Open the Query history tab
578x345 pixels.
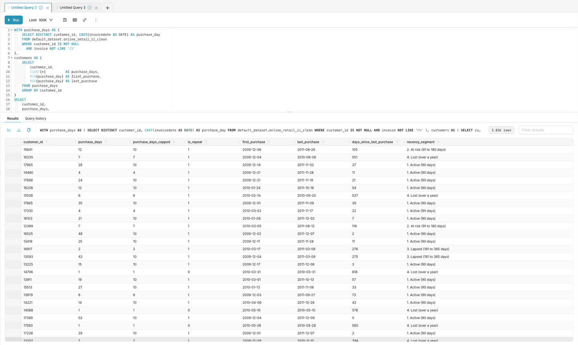[x=36, y=119]
